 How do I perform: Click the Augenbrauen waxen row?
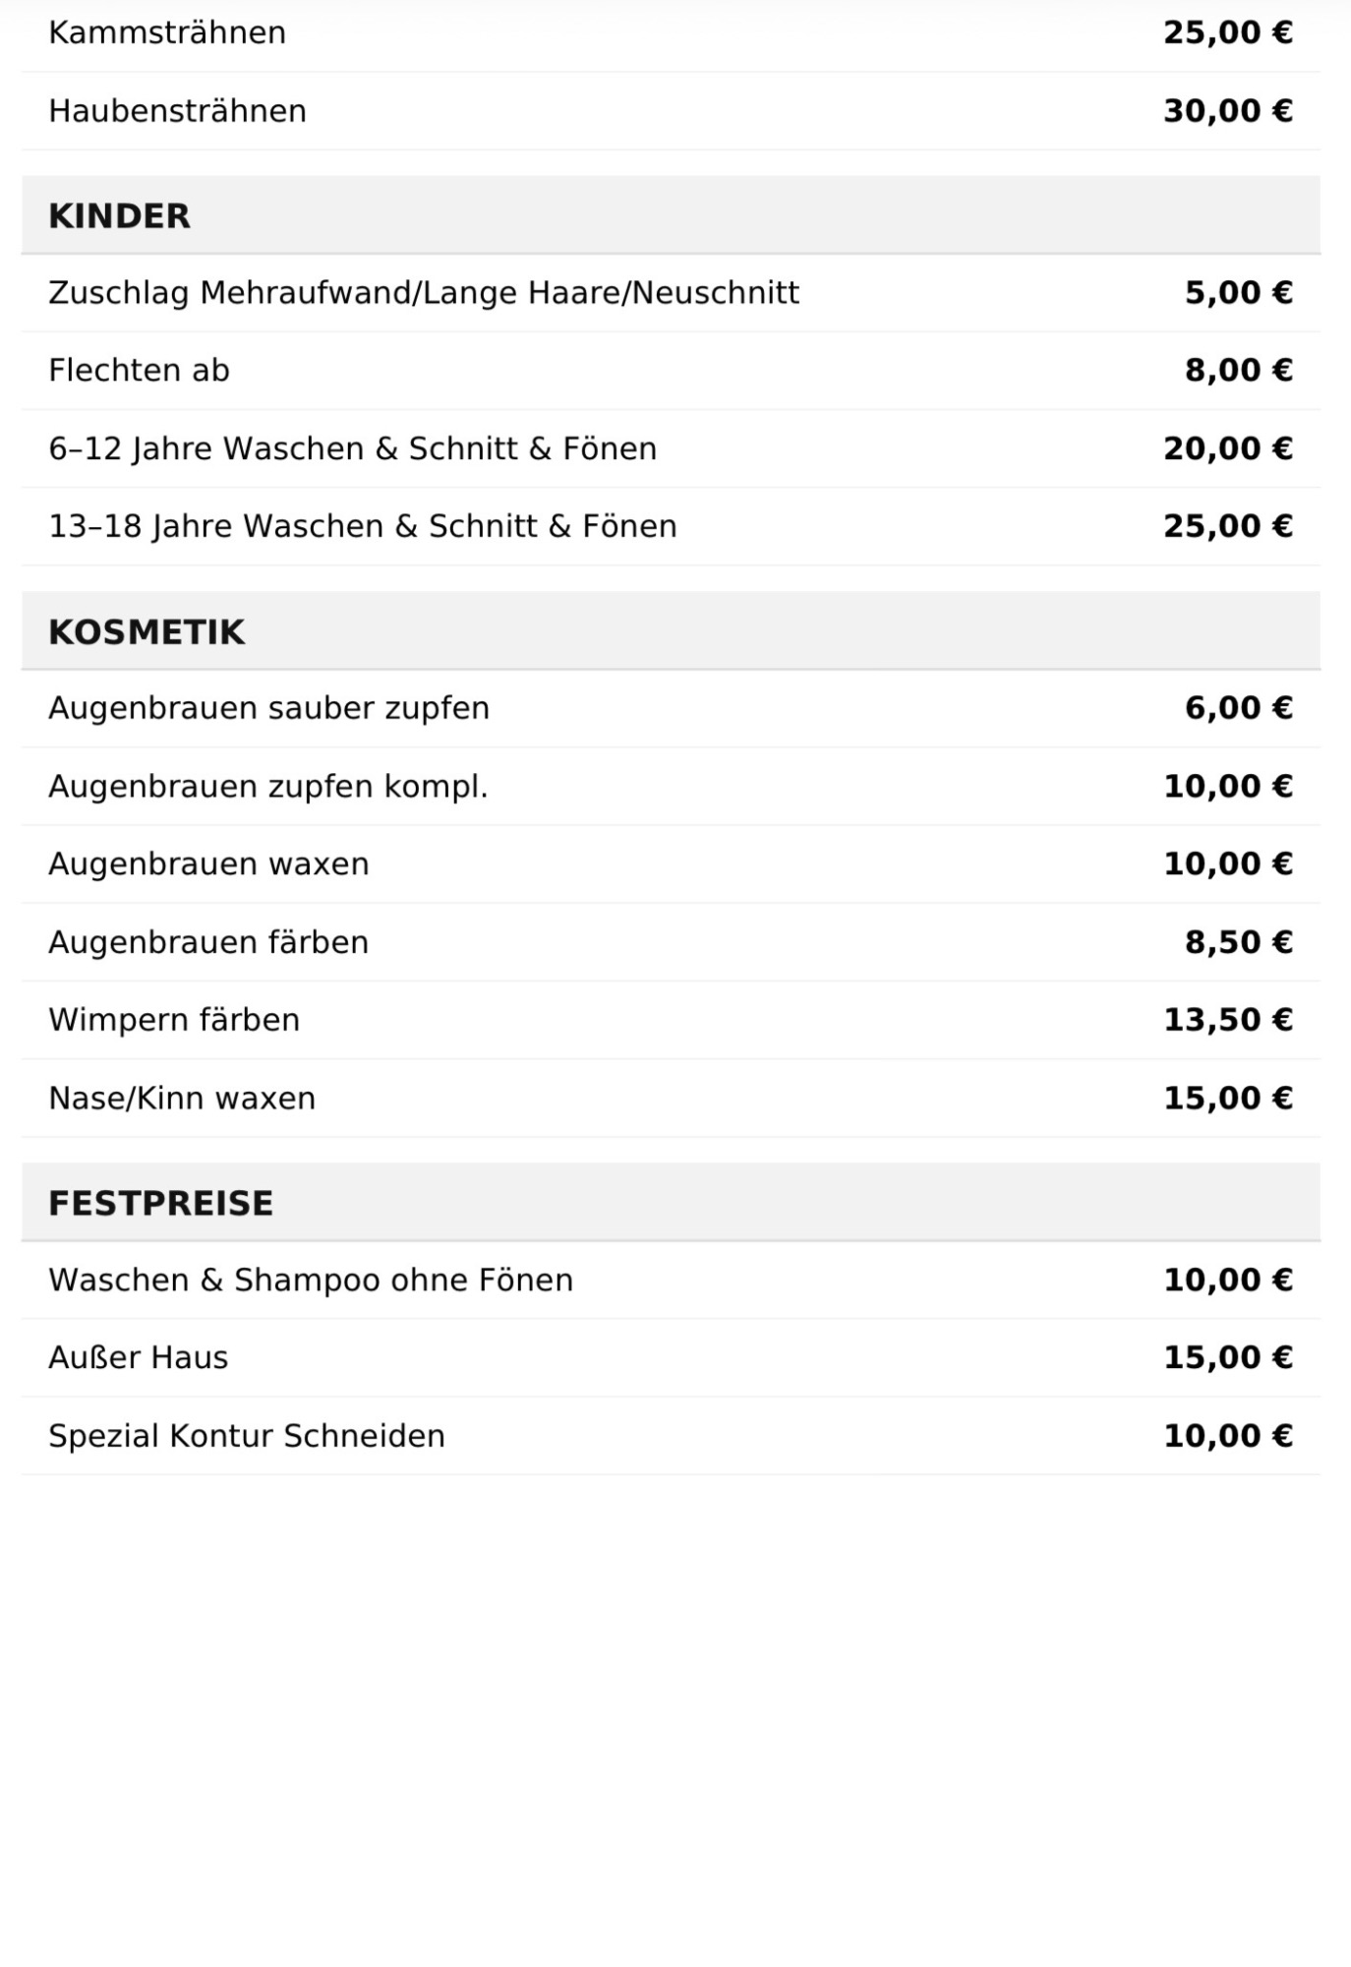click(x=208, y=864)
